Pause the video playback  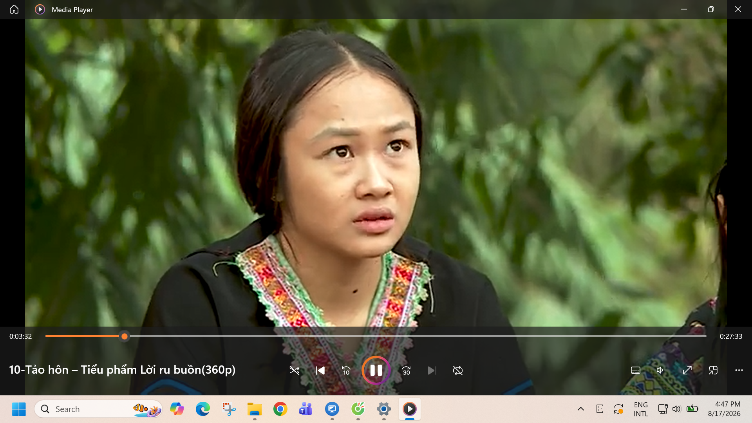tap(376, 370)
